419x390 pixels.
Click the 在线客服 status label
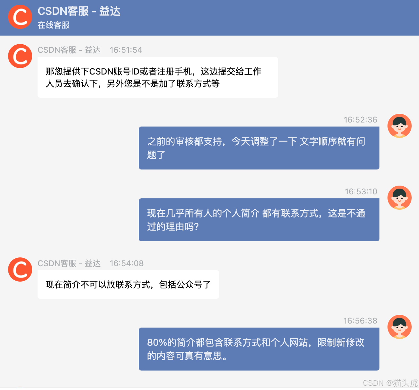(53, 25)
